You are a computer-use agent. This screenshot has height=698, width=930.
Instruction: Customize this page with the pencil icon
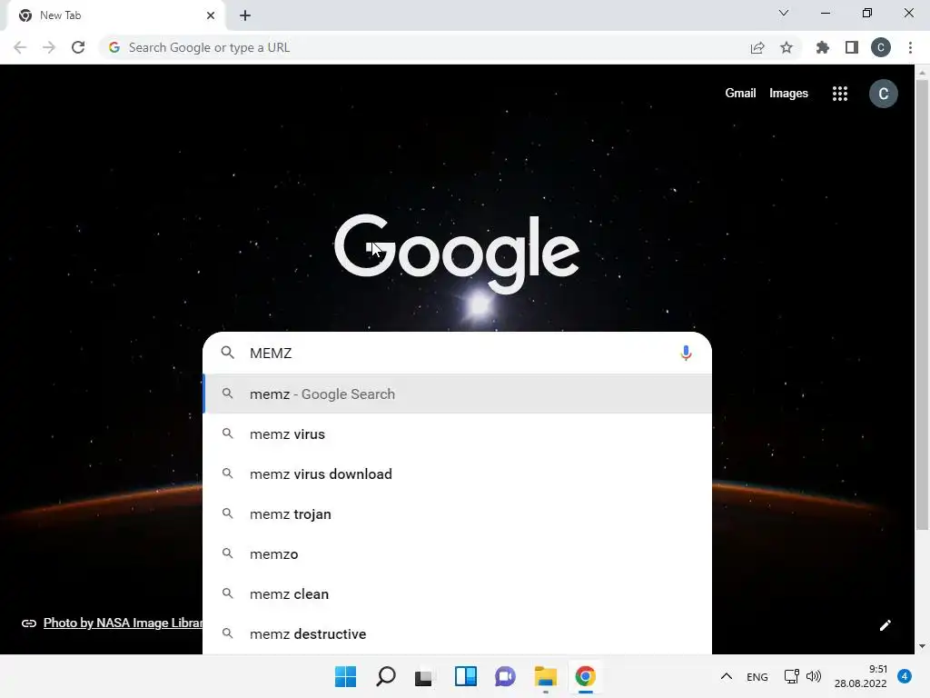click(885, 625)
